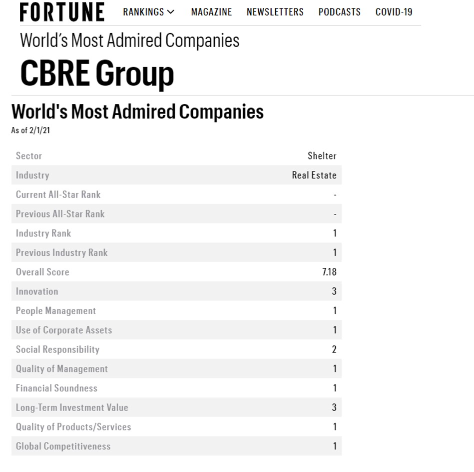Click the Social Responsibility score of 2
The image size is (474, 472).
(x=334, y=349)
